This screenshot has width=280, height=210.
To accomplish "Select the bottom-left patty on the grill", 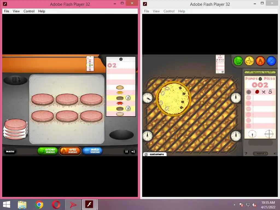I will click(x=42, y=116).
